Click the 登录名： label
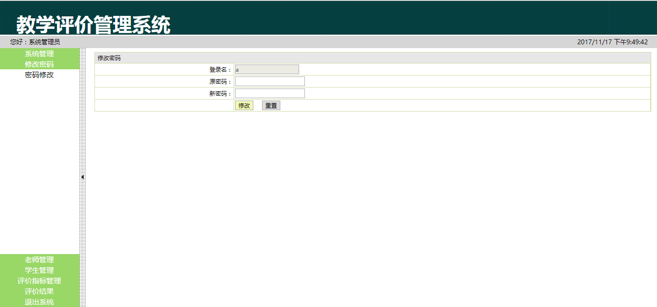 coord(221,70)
